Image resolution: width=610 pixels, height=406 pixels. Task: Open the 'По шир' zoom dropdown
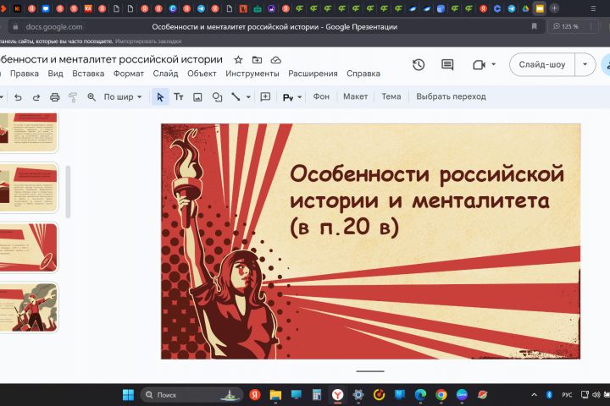[x=123, y=96]
